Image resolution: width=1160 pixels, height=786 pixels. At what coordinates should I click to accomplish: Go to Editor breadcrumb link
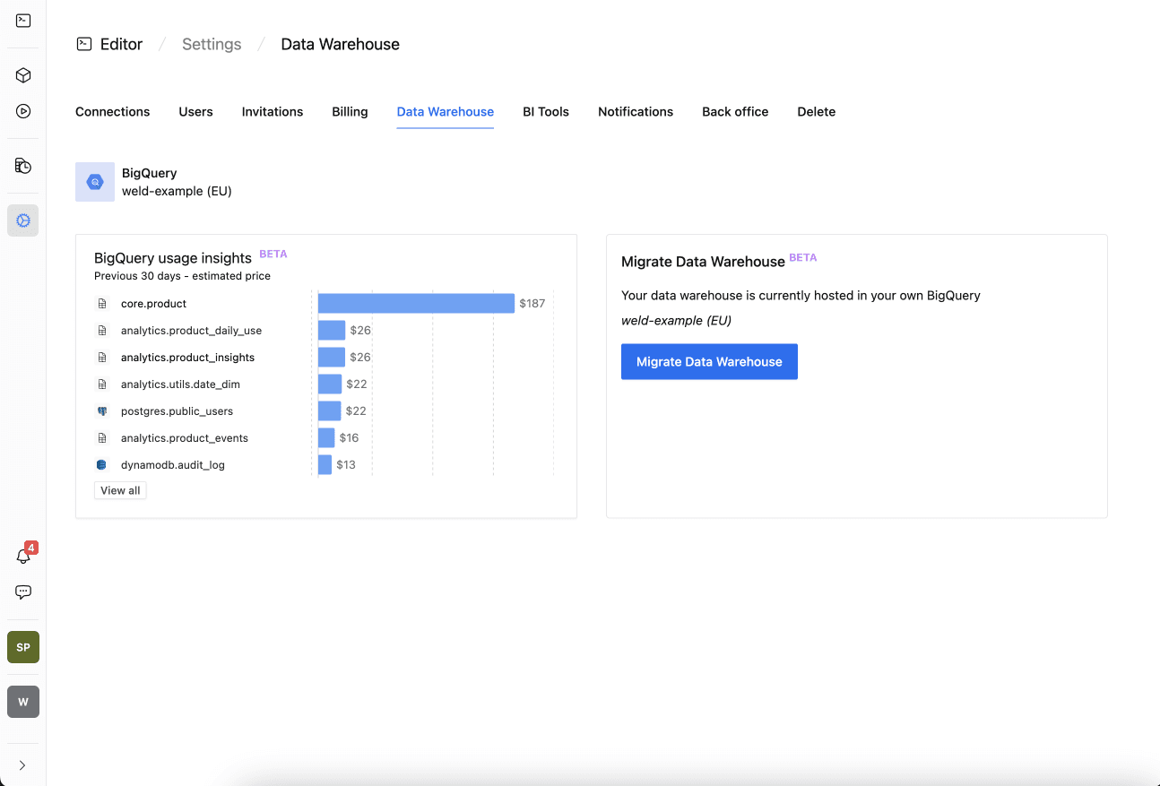tap(121, 44)
